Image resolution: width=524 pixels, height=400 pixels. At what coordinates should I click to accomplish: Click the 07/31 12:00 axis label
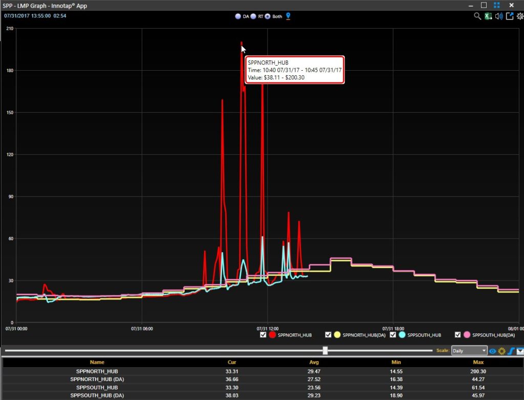[x=267, y=329]
